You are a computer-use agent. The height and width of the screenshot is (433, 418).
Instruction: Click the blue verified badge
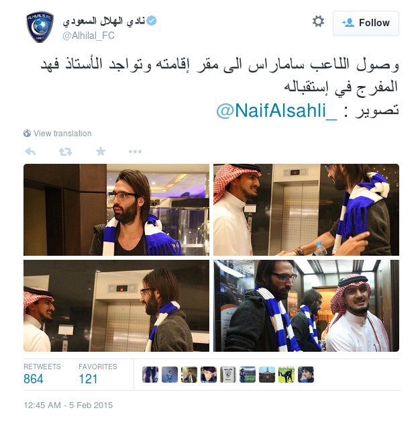coord(152,21)
